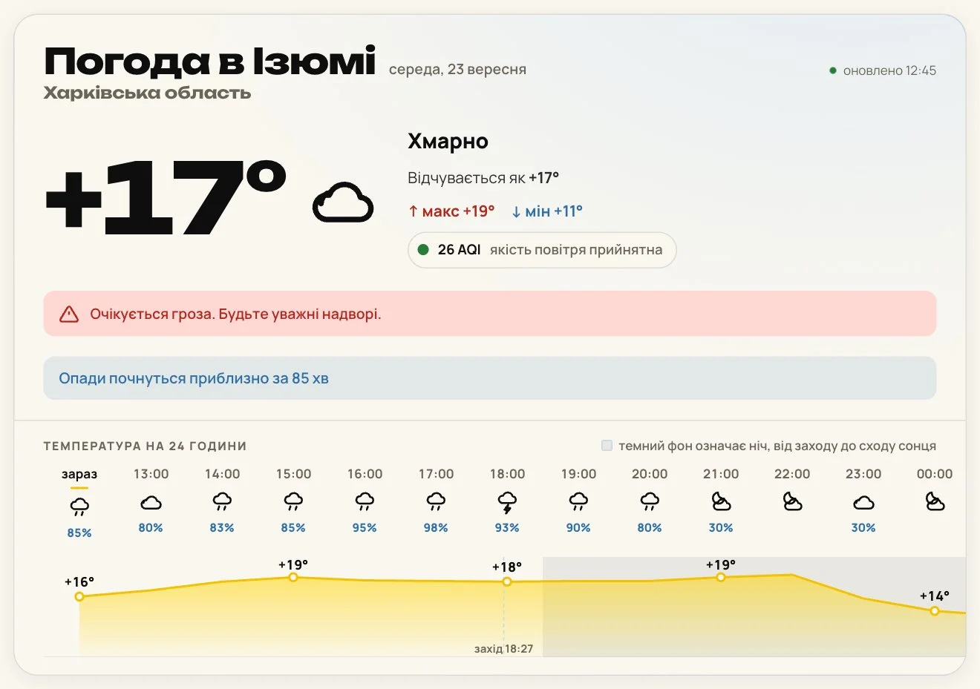Click the large +17° current temperature

[166, 198]
